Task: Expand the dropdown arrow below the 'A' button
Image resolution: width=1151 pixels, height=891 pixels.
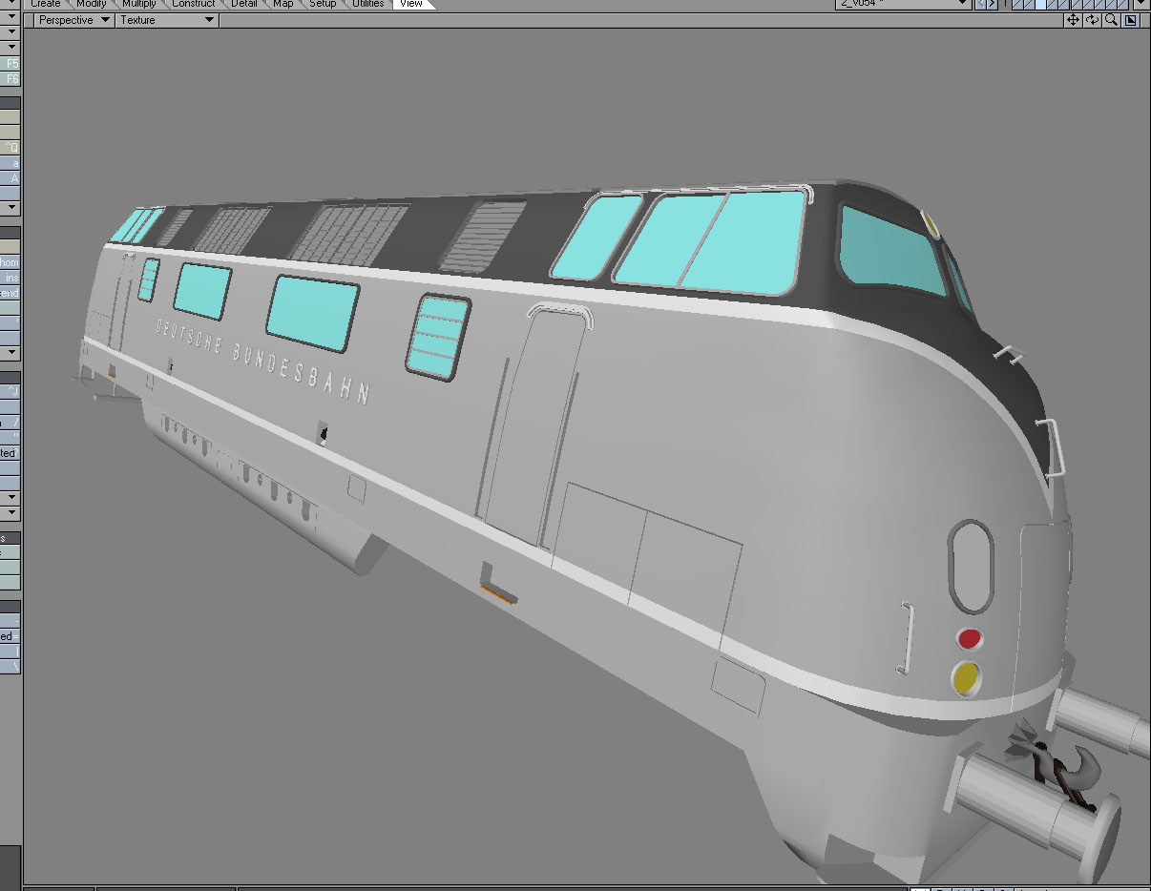Action: coord(10,207)
